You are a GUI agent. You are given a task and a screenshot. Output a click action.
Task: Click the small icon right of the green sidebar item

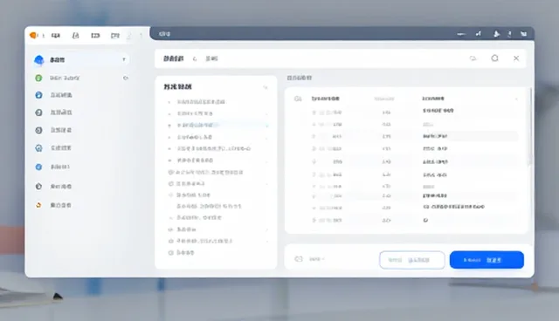(x=126, y=78)
